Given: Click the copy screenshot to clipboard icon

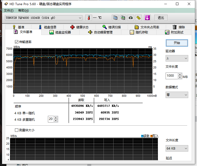Looking at the screenshot, I should click(x=123, y=18).
